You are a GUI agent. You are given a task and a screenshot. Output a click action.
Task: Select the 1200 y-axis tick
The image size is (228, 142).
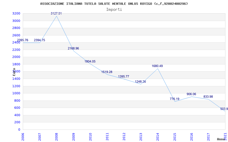tap(16, 86)
